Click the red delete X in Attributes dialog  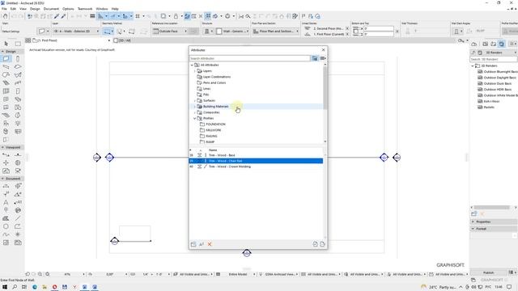[x=210, y=244]
